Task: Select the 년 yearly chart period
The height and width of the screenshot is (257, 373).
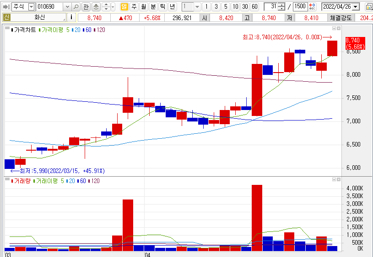Action: pos(172,7)
